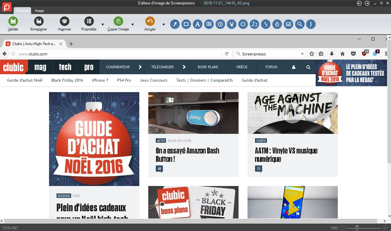
Task: Click the www.clubic.com address field
Action: (120, 54)
